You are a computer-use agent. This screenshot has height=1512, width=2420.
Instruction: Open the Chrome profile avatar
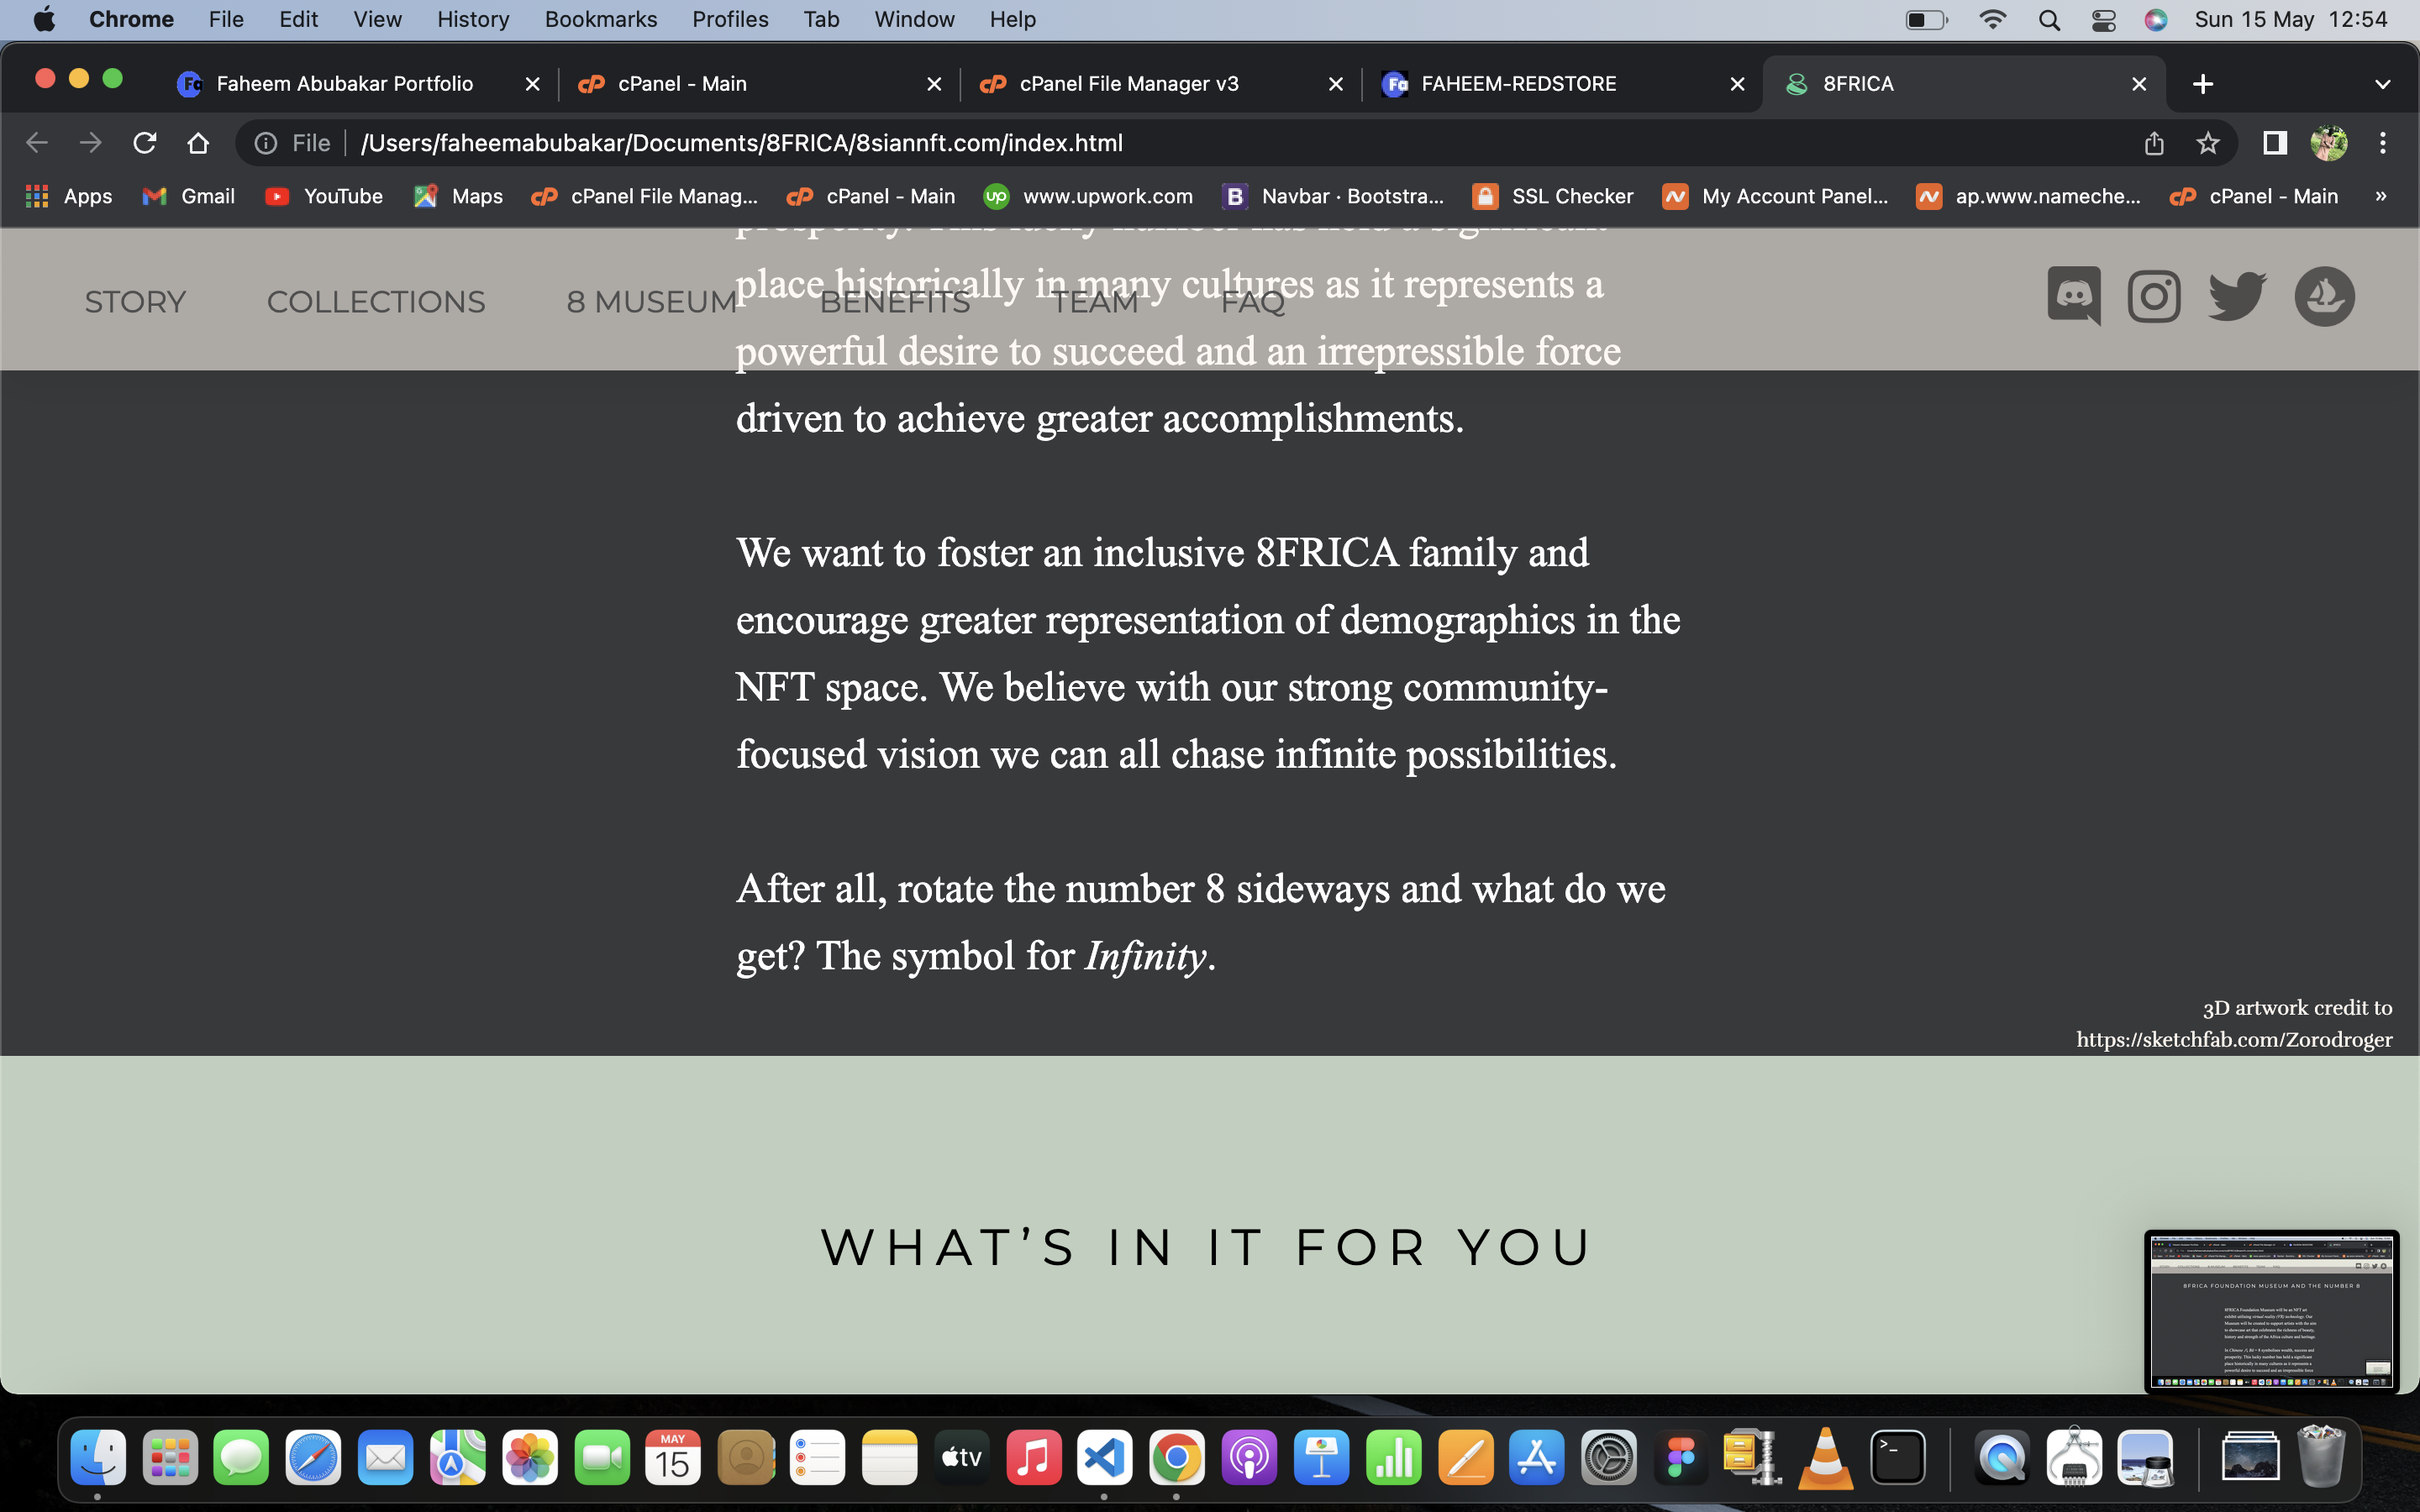(2329, 143)
